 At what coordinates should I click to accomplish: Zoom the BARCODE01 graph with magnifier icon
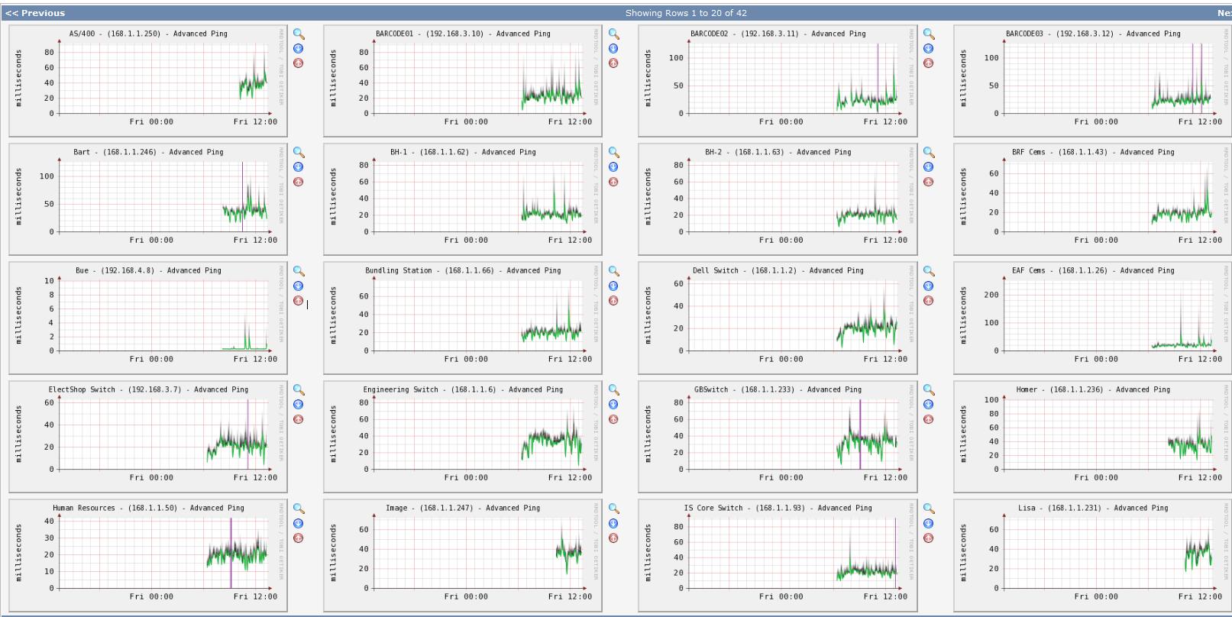coord(613,34)
